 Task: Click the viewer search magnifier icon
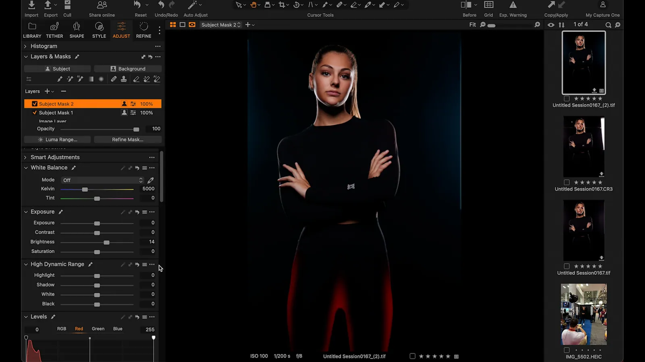608,25
